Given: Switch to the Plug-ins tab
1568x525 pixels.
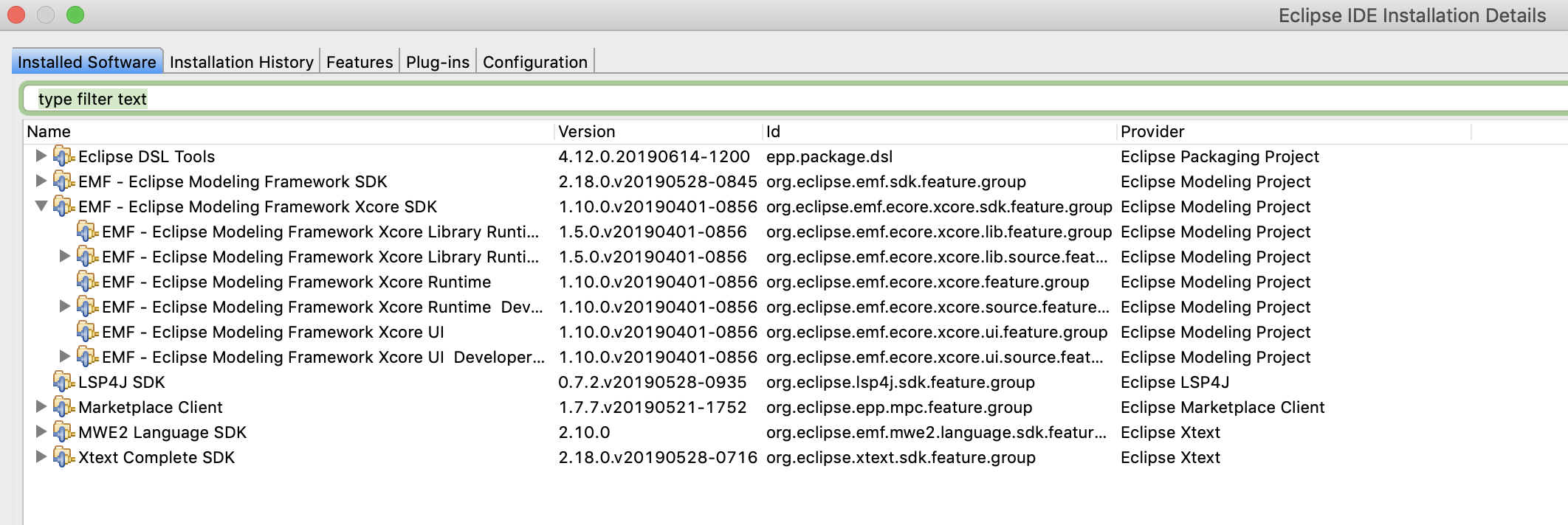Looking at the screenshot, I should (438, 62).
